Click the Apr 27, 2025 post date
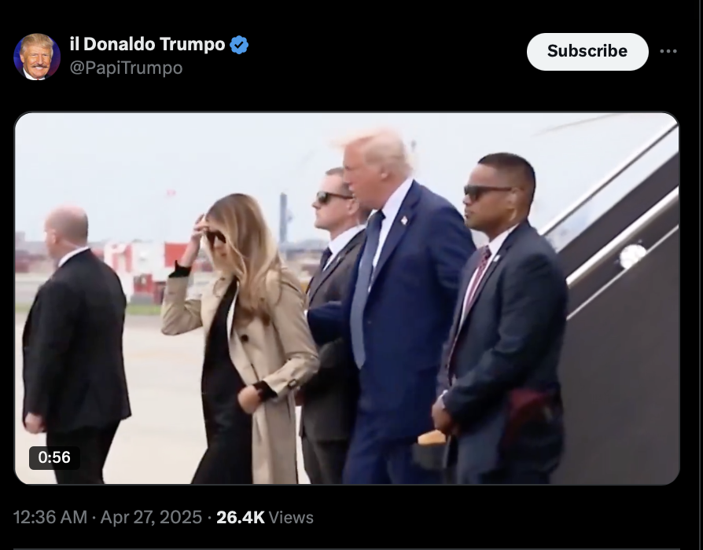Viewport: 703px width, 550px height. tap(151, 517)
